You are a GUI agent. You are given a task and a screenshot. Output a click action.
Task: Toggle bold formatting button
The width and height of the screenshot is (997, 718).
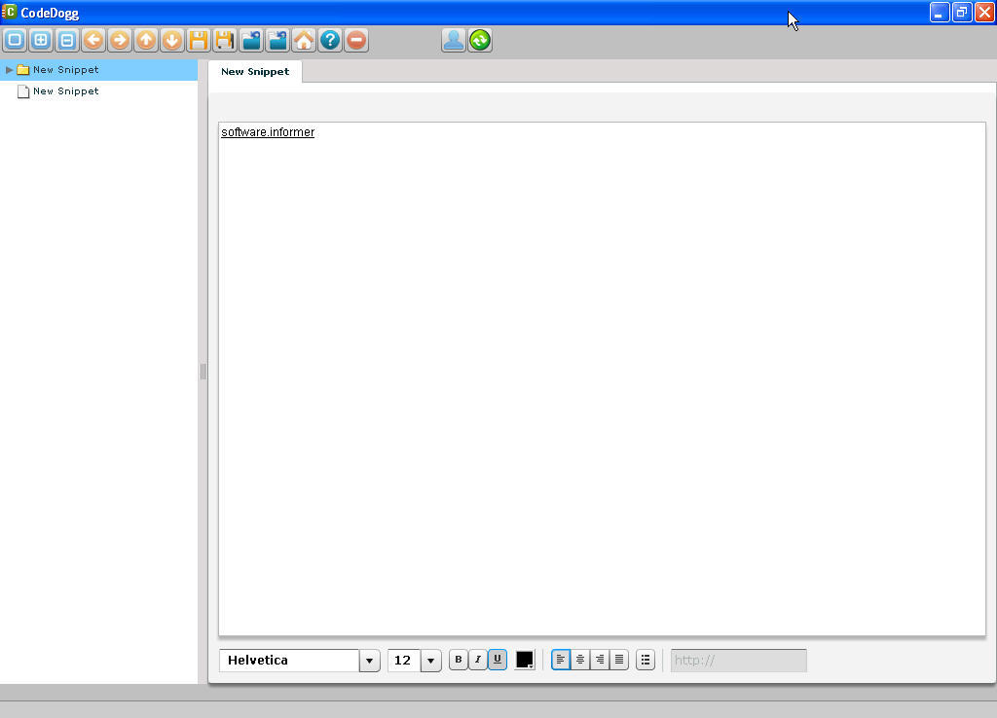458,661
